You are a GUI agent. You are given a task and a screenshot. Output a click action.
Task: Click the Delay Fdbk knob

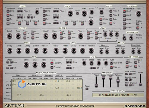(111, 34)
